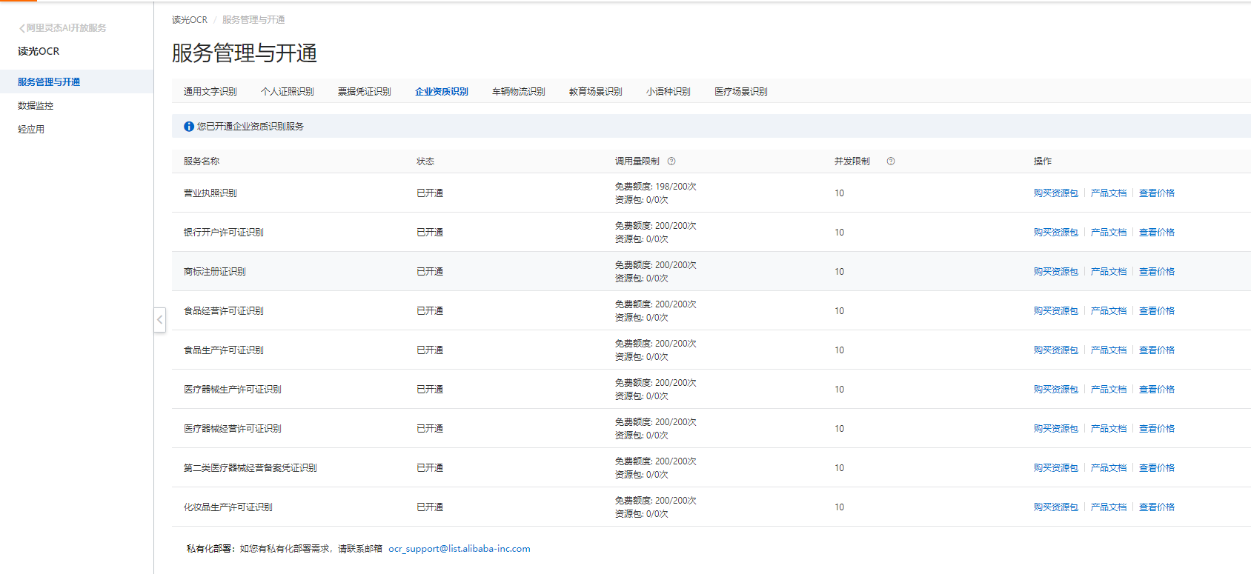Buy resource pack for 化妆品生产许可证识别
The image size is (1251, 574).
coord(1056,507)
